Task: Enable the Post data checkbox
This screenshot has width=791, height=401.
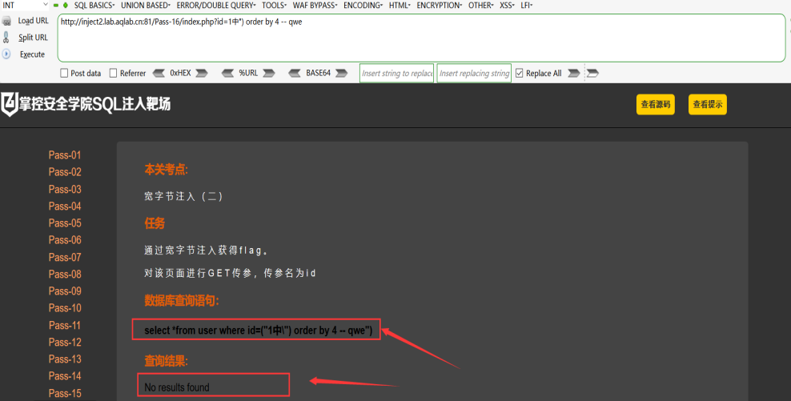Action: pyautogui.click(x=64, y=73)
